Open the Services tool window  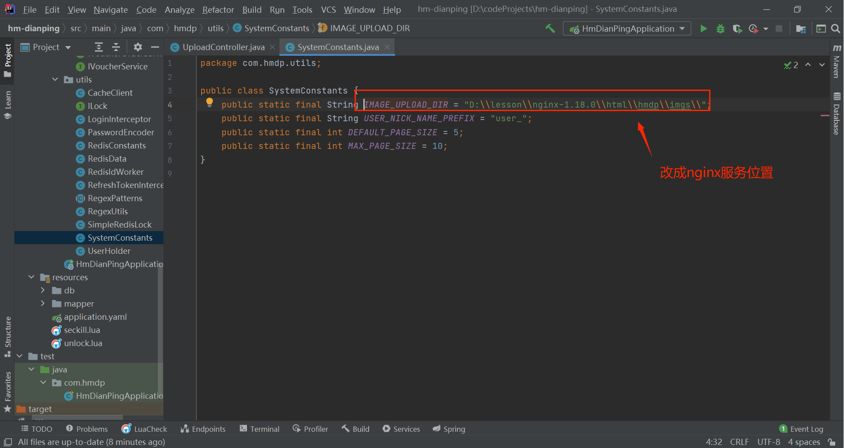point(401,429)
